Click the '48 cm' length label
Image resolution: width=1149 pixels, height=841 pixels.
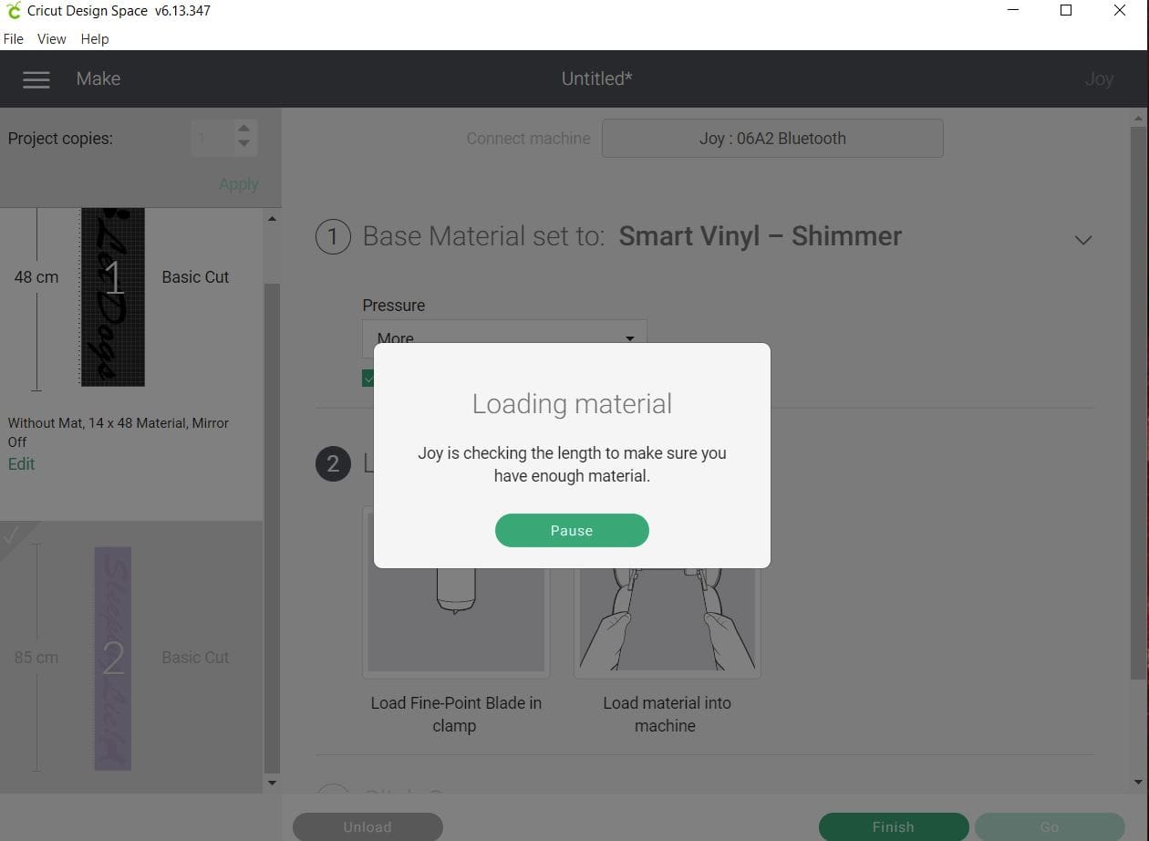point(36,277)
